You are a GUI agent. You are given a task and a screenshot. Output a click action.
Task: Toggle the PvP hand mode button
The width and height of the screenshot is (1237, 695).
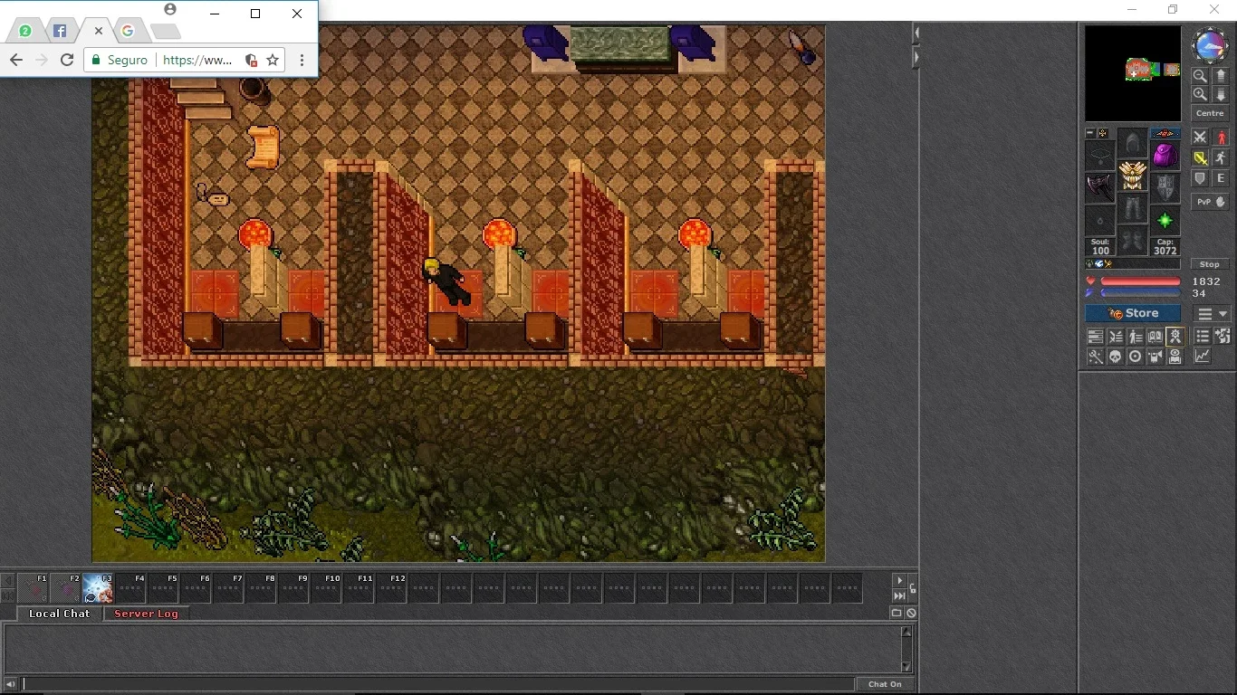click(x=1210, y=202)
